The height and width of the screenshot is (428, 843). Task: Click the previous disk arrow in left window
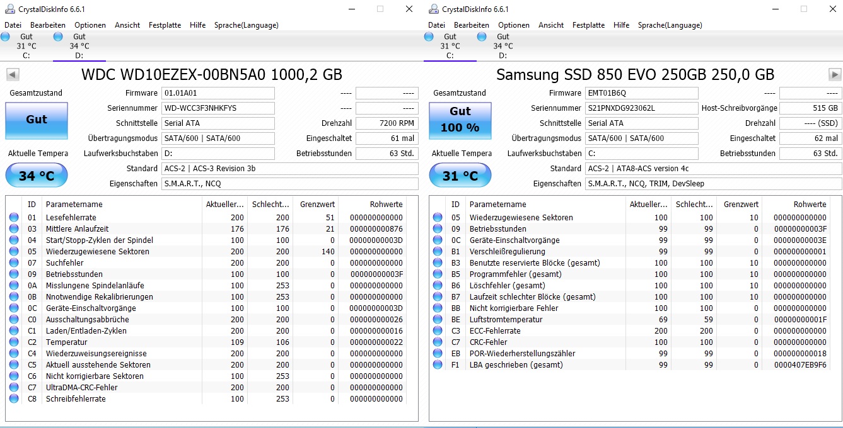(12, 75)
